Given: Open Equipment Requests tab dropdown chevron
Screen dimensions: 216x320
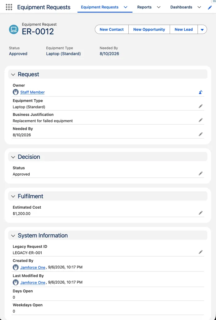Looking at the screenshot, I should [126, 7].
